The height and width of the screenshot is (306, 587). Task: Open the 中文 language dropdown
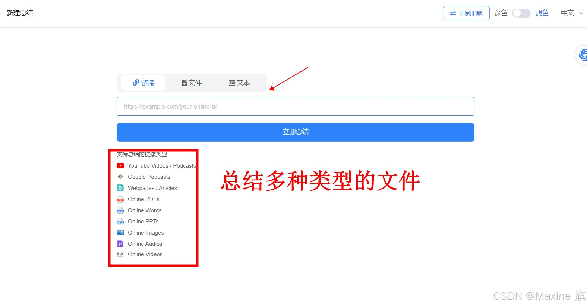pyautogui.click(x=572, y=13)
